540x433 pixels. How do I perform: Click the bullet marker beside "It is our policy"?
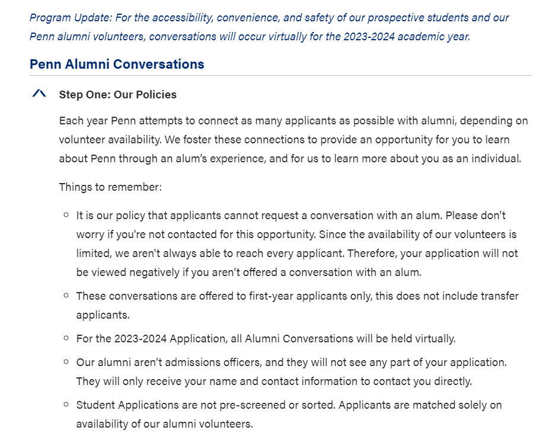coord(66,214)
